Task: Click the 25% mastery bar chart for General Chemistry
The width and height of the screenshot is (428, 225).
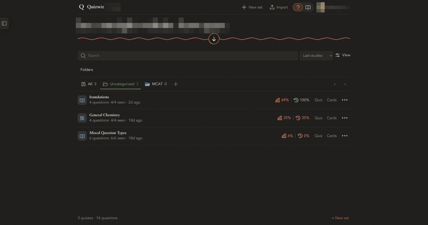Action: [x=284, y=118]
